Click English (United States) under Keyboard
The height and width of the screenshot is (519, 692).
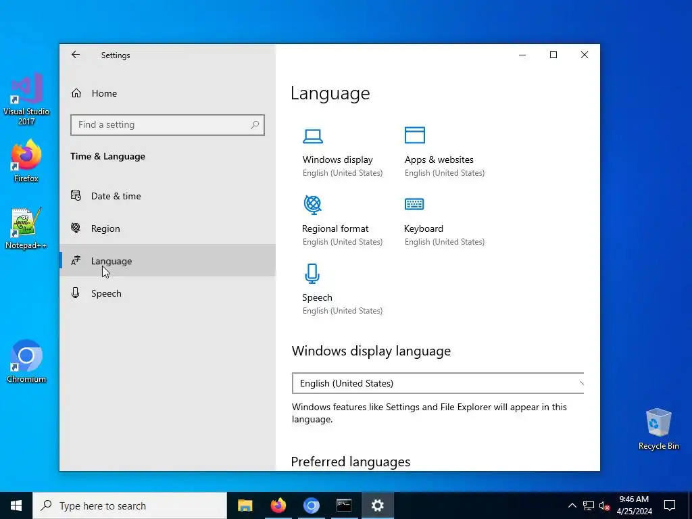[x=445, y=242]
